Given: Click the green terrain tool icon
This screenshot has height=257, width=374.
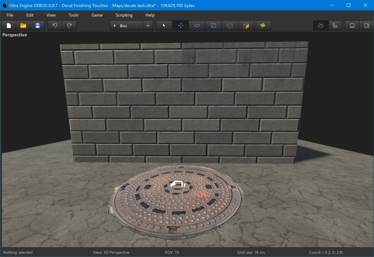Looking at the screenshot, I should pyautogui.click(x=262, y=25).
